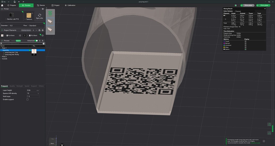Open Project Filaments settings gear

pos(43,30)
